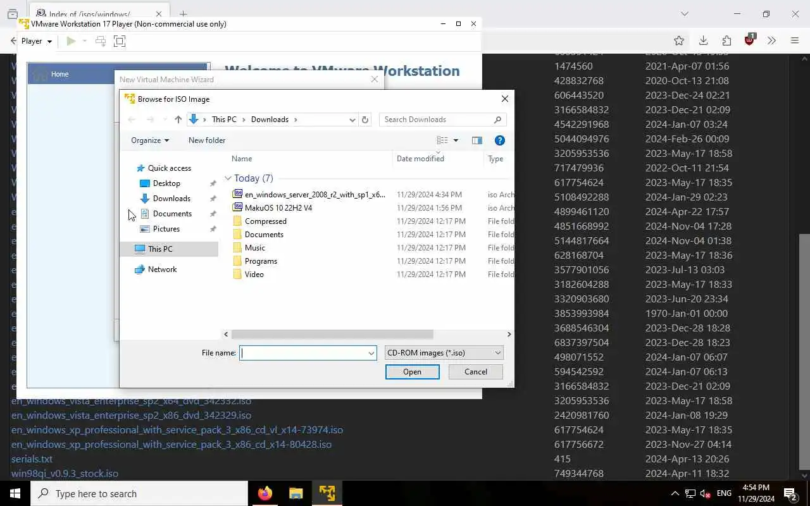Sort files by Date modified column
The width and height of the screenshot is (810, 506).
(420, 159)
